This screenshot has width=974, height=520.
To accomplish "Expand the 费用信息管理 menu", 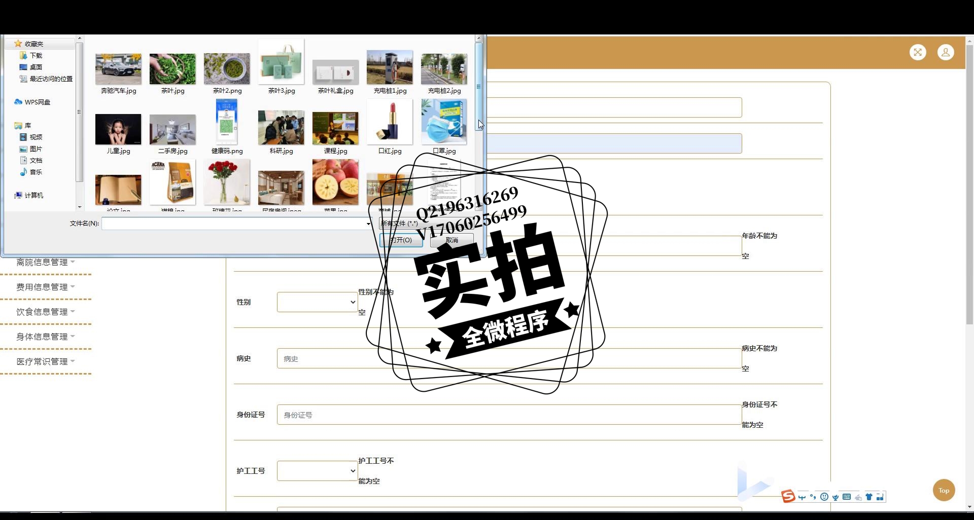I will click(46, 287).
